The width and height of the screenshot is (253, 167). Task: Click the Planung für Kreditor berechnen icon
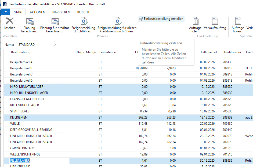click(55, 21)
